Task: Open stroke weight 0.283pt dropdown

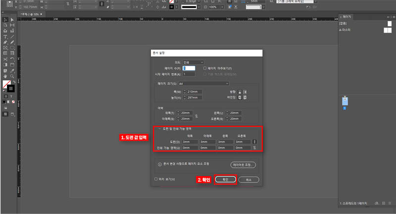Action: click(x=199, y=1)
